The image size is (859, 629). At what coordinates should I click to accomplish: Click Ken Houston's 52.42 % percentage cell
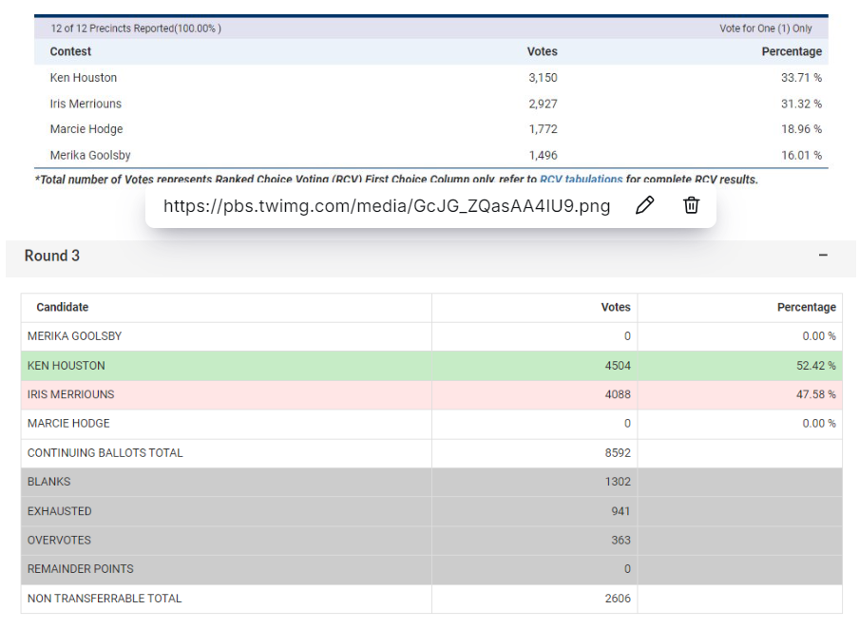pyautogui.click(x=817, y=366)
